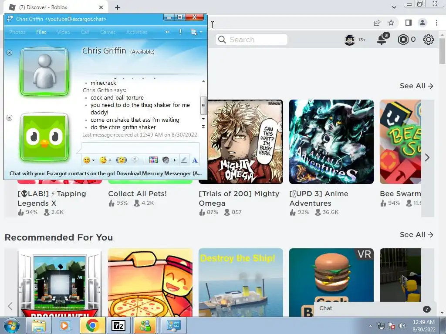This screenshot has height=334, width=446.
Task: Click your green owl display picture
Action: coord(44,137)
